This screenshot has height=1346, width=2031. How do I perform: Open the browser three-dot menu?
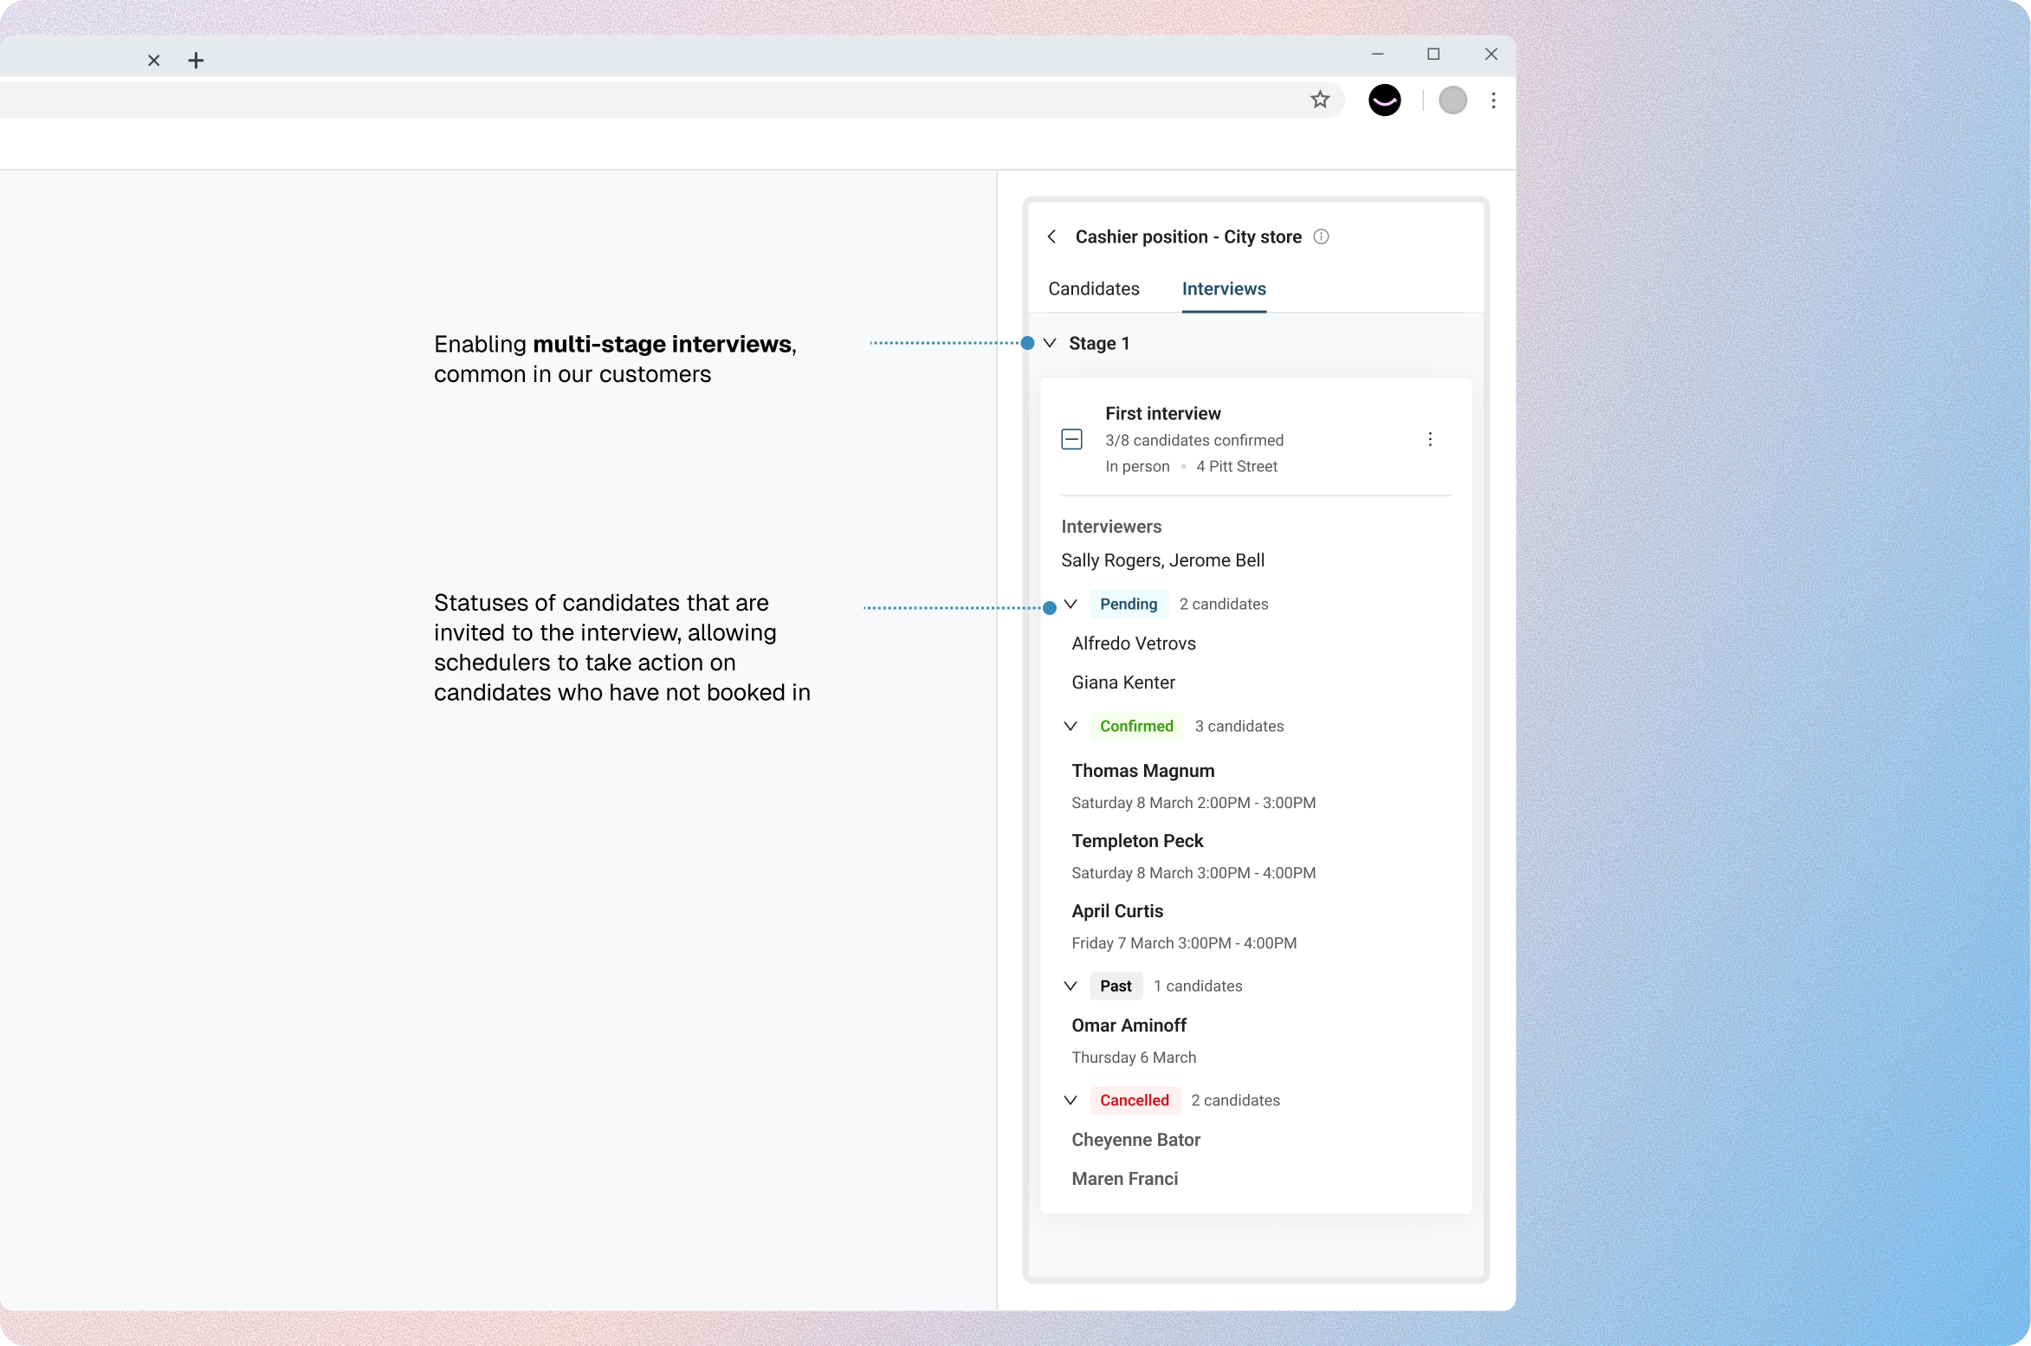pos(1493,100)
